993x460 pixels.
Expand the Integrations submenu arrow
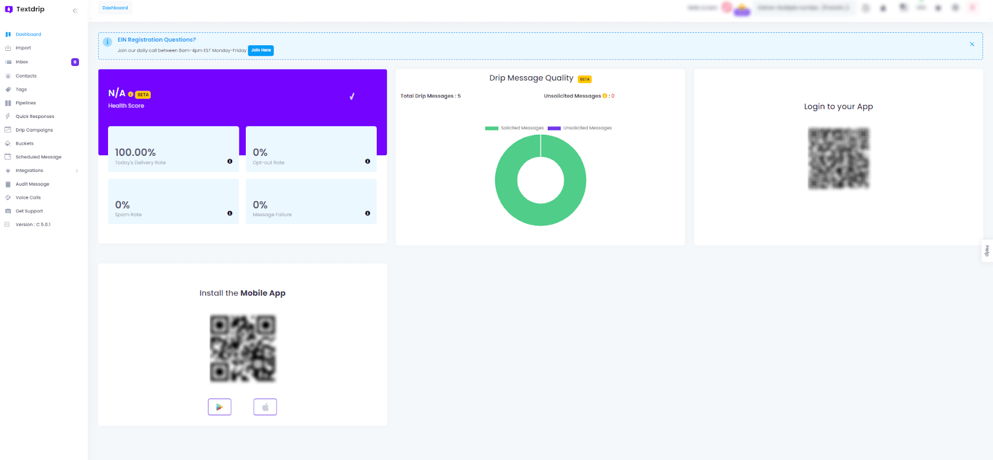(x=77, y=171)
